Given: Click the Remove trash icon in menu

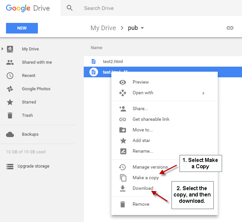Looking at the screenshot, I should point(123,204).
